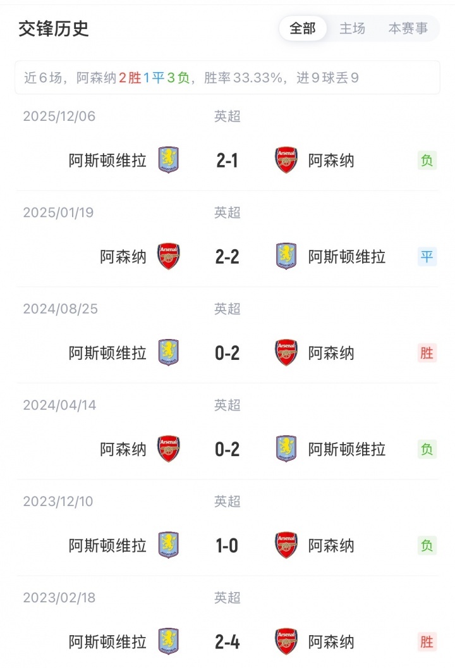This screenshot has width=455, height=668.
Task: Open the 2-1 score on 2025/12/06
Action: pyautogui.click(x=227, y=161)
